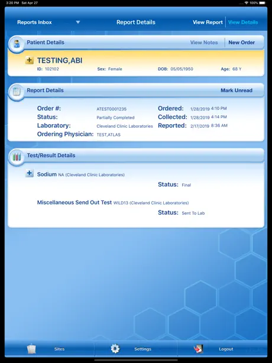Click status Partially Completed
The height and width of the screenshot is (363, 272).
[x=115, y=118]
